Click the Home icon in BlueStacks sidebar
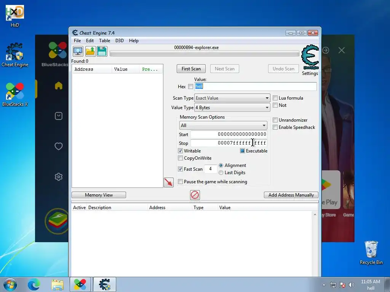This screenshot has width=390, height=292. click(x=58, y=86)
